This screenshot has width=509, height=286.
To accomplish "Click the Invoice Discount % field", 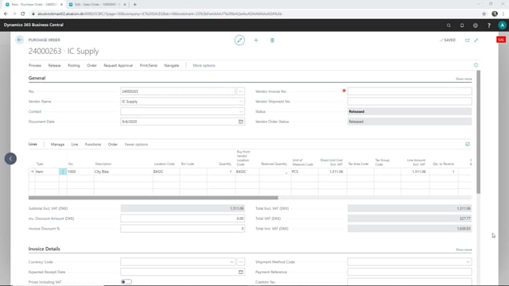I will point(182,229).
